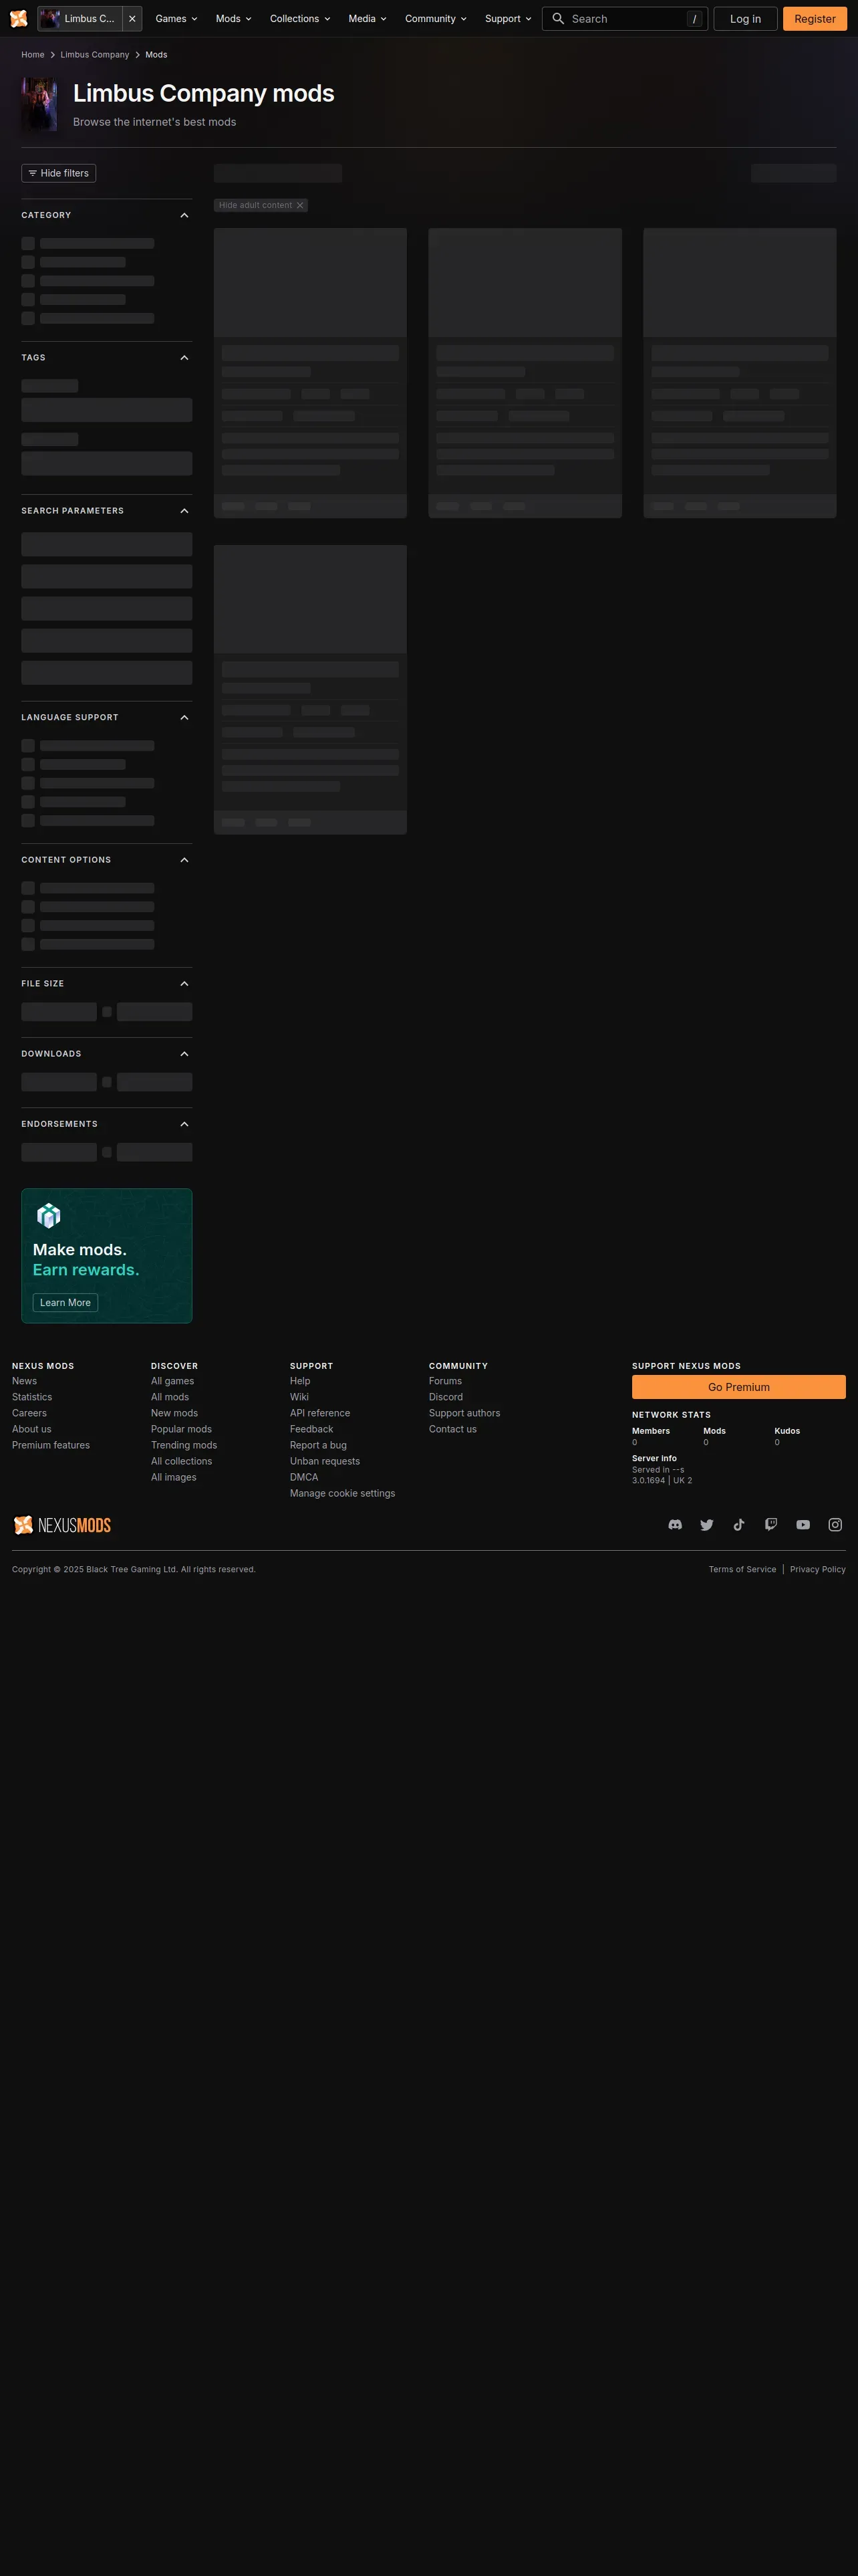
Task: Open the About us footer link
Action: (31, 1429)
